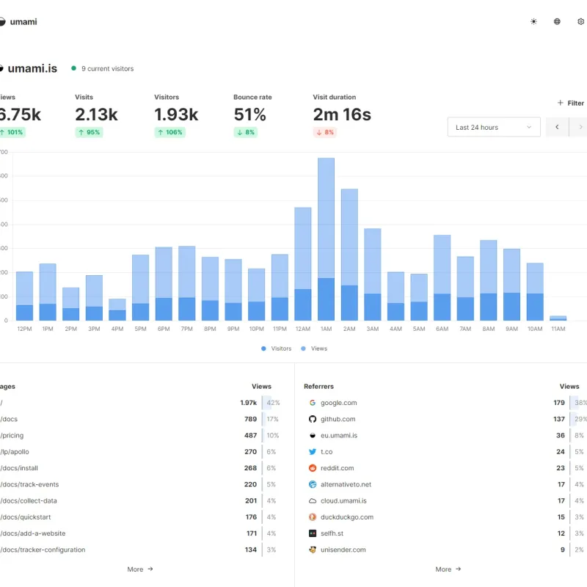
Task: Toggle light/dark theme sun icon
Action: [x=533, y=22]
